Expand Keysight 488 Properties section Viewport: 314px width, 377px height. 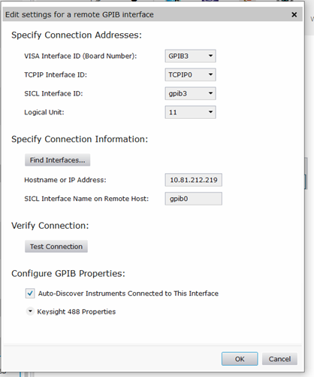[x=30, y=312]
